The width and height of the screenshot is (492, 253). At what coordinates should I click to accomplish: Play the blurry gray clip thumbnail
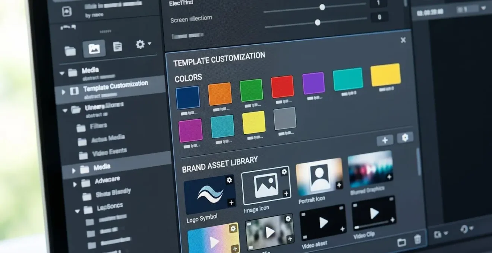[x=270, y=232]
